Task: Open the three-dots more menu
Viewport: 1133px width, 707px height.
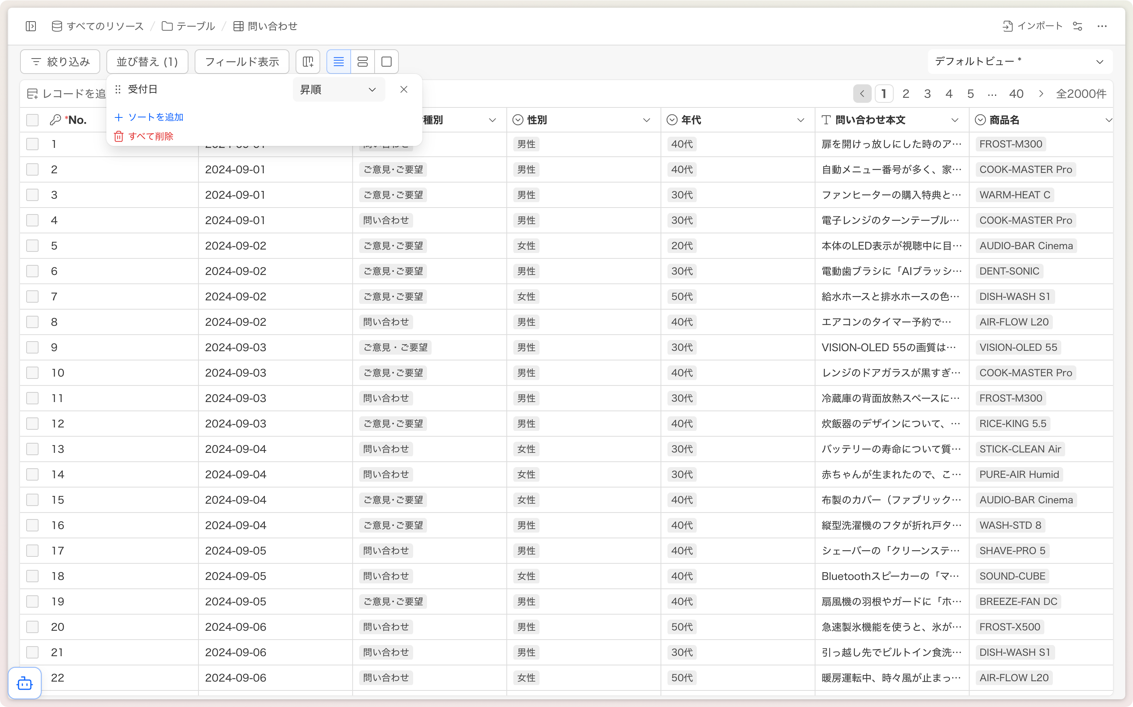Action: pyautogui.click(x=1102, y=26)
